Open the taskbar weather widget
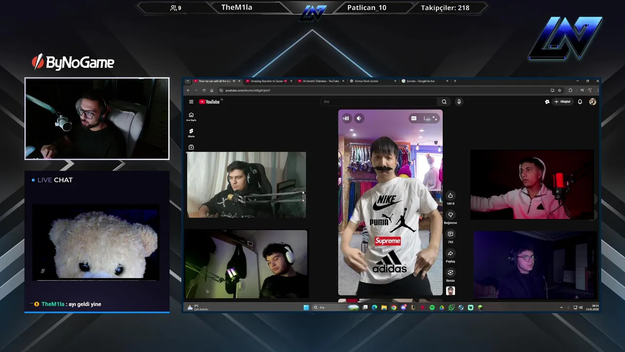The width and height of the screenshot is (625, 352). pyautogui.click(x=198, y=308)
